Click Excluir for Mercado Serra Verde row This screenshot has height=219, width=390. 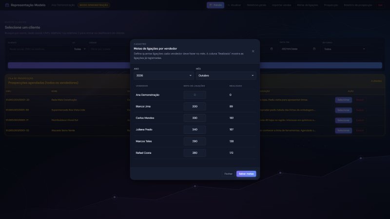pyautogui.click(x=360, y=130)
